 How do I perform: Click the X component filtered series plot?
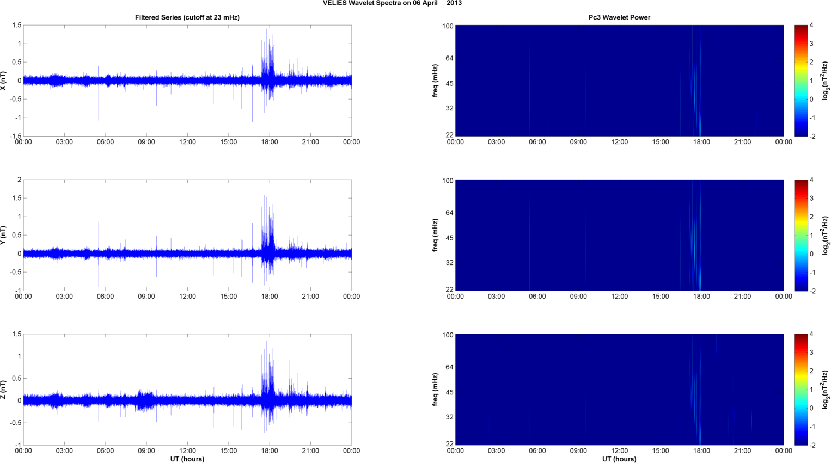187,81
